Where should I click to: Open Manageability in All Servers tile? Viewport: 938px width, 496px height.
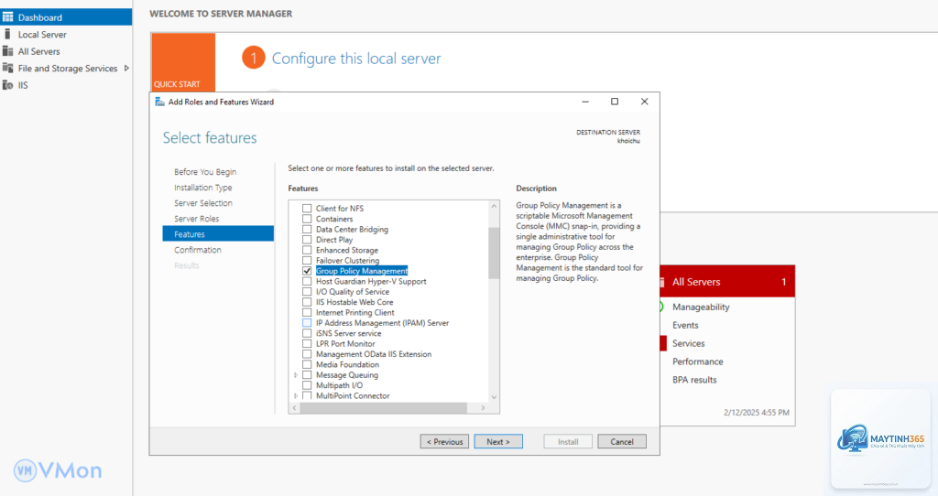coord(701,307)
